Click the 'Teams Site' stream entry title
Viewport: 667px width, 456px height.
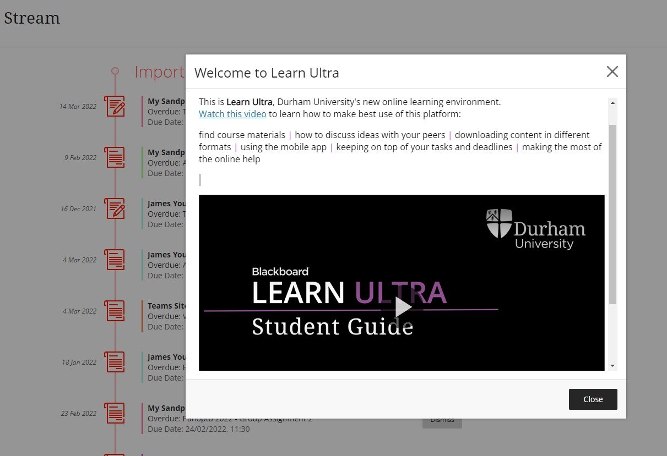(x=167, y=306)
